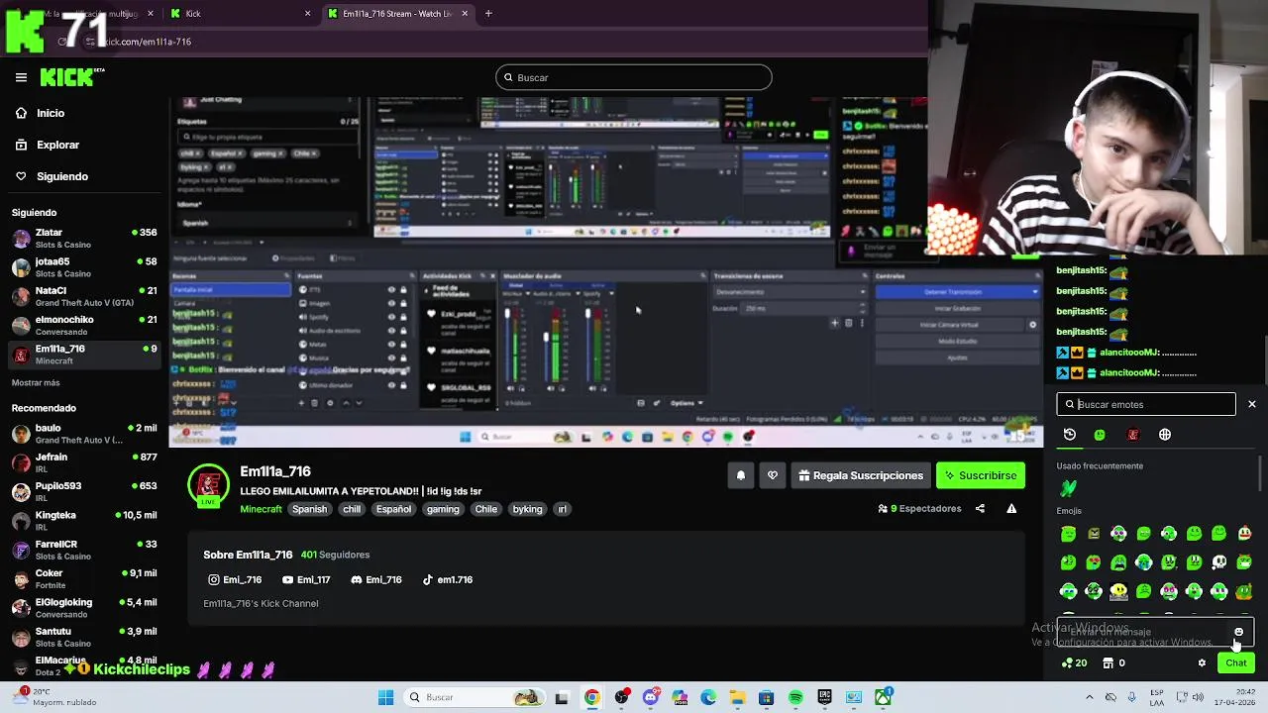Close the emote picker panel
The width and height of the screenshot is (1268, 713).
[1252, 404]
